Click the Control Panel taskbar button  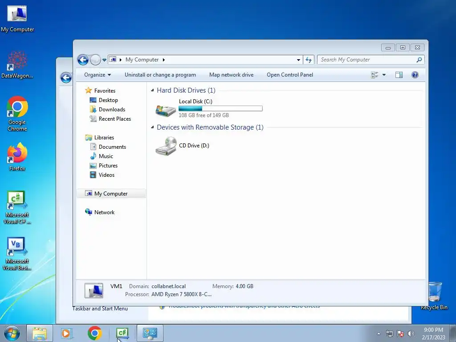pyautogui.click(x=150, y=333)
